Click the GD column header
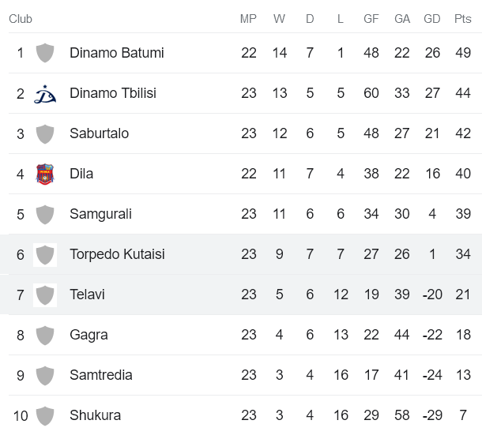Screen dimensions: 482x439 (x=432, y=19)
